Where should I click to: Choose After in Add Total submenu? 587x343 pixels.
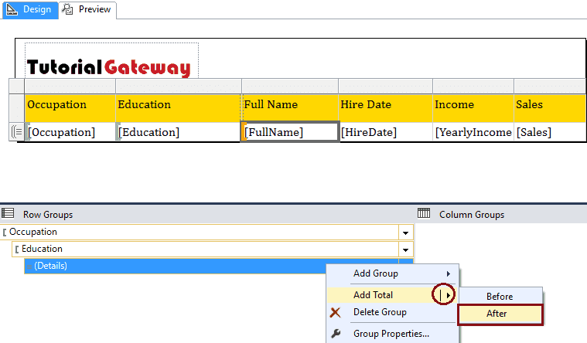500,314
